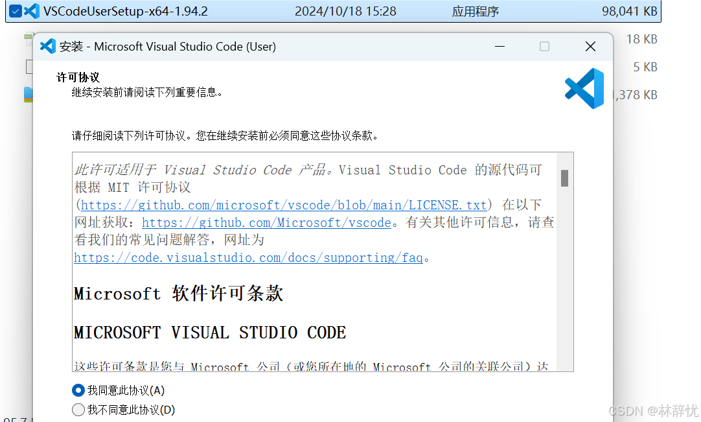
Task: Click the 98,041 KB file size
Action: (630, 11)
